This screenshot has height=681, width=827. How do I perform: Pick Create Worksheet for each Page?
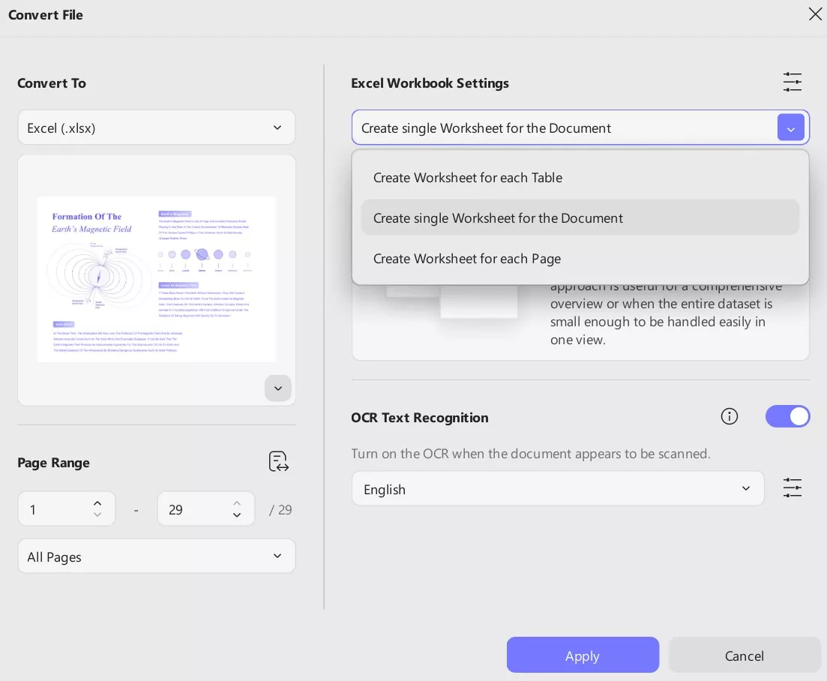tap(467, 259)
